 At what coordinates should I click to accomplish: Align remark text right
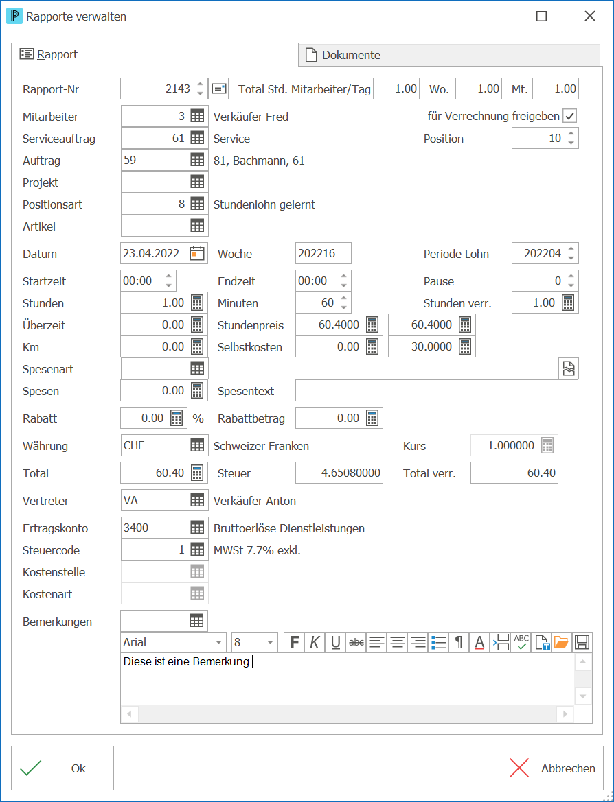[x=418, y=642]
